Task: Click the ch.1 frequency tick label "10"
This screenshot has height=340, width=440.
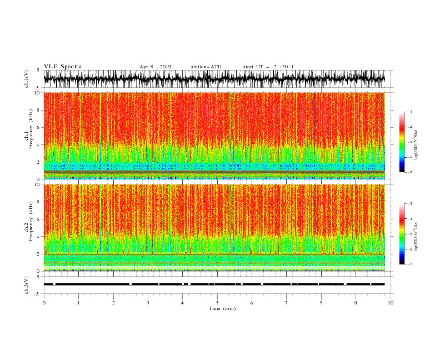Action: [x=38, y=93]
